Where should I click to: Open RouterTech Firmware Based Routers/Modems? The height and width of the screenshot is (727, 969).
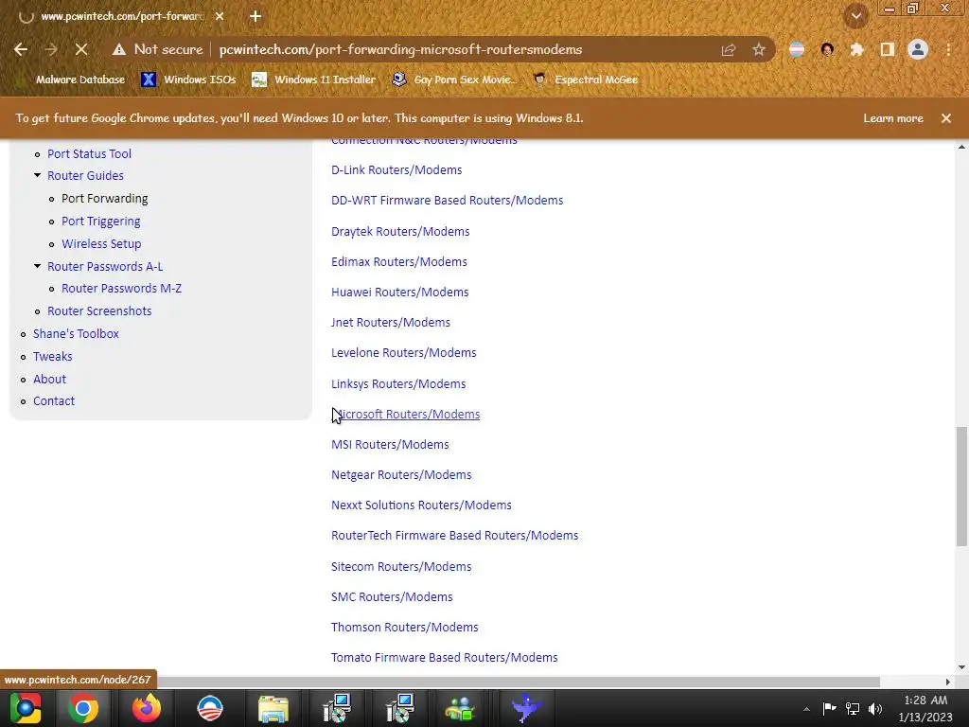(454, 536)
